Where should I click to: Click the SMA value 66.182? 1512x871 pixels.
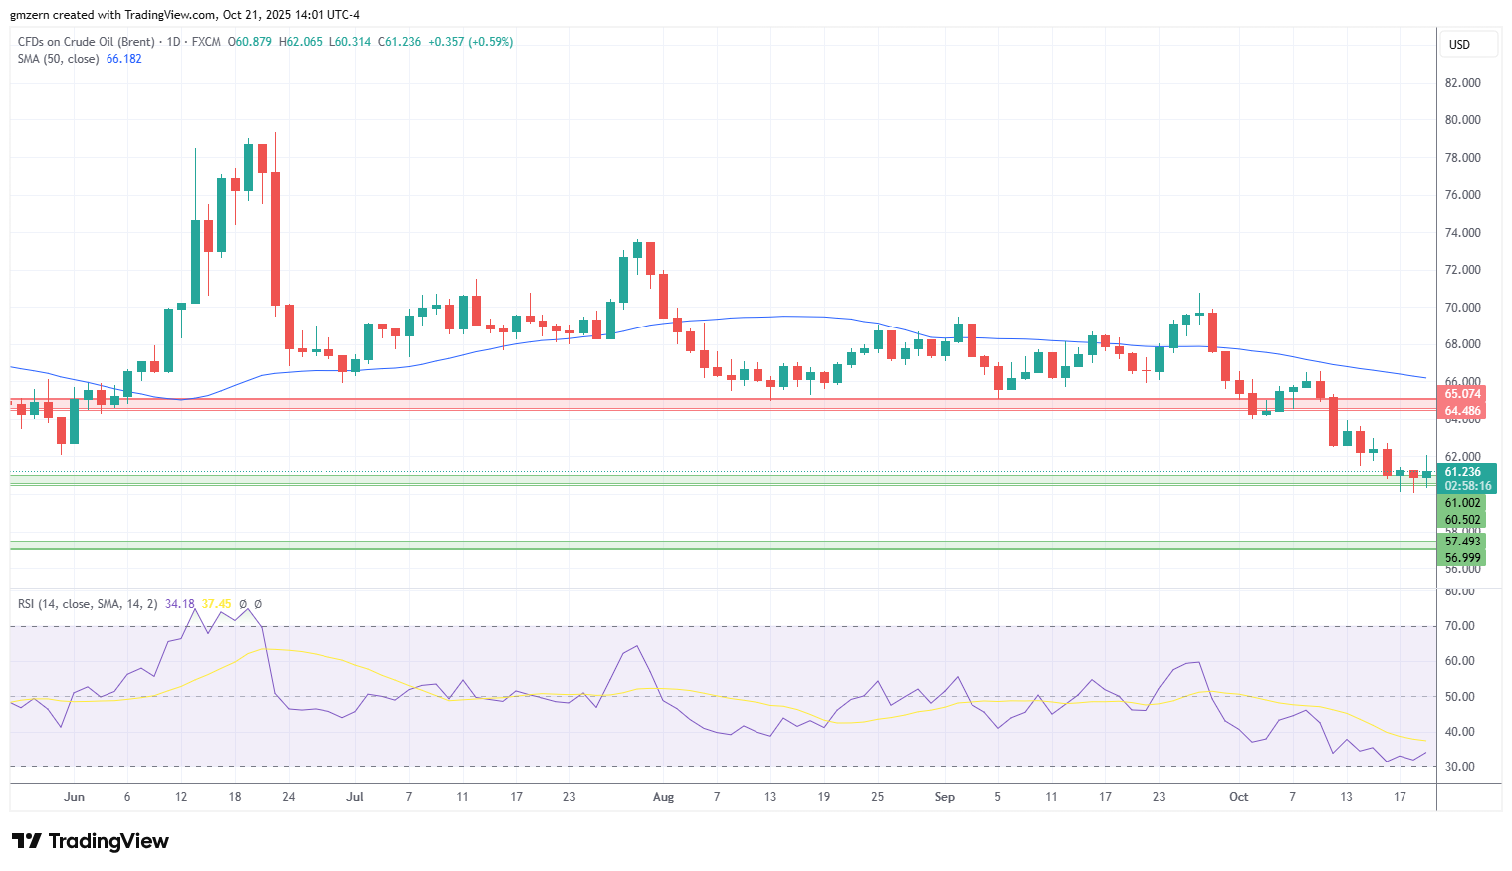(124, 59)
